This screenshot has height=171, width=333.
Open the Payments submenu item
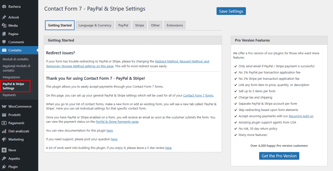click(9, 95)
